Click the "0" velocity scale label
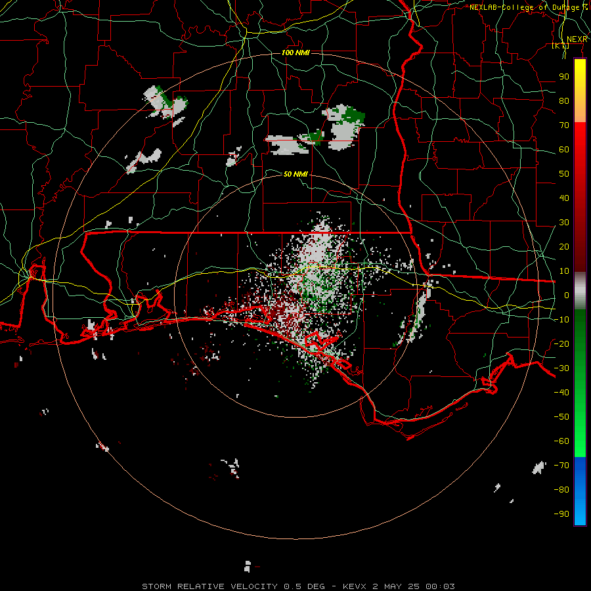The height and width of the screenshot is (591, 591). 567,295
